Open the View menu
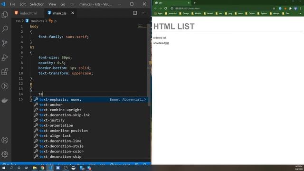This screenshot has width=304, height=171. [x=52, y=4]
